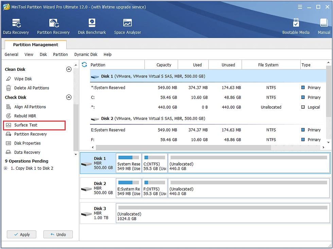The image size is (333, 249).
Task: Sort by Capacity column header
Action: tap(161, 65)
